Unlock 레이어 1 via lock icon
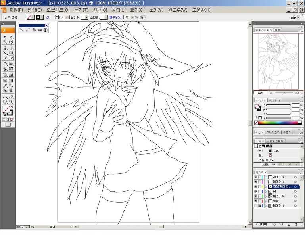 coord(260,205)
